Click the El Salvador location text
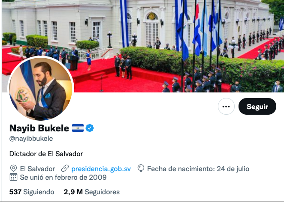The image size is (284, 202). point(37,169)
